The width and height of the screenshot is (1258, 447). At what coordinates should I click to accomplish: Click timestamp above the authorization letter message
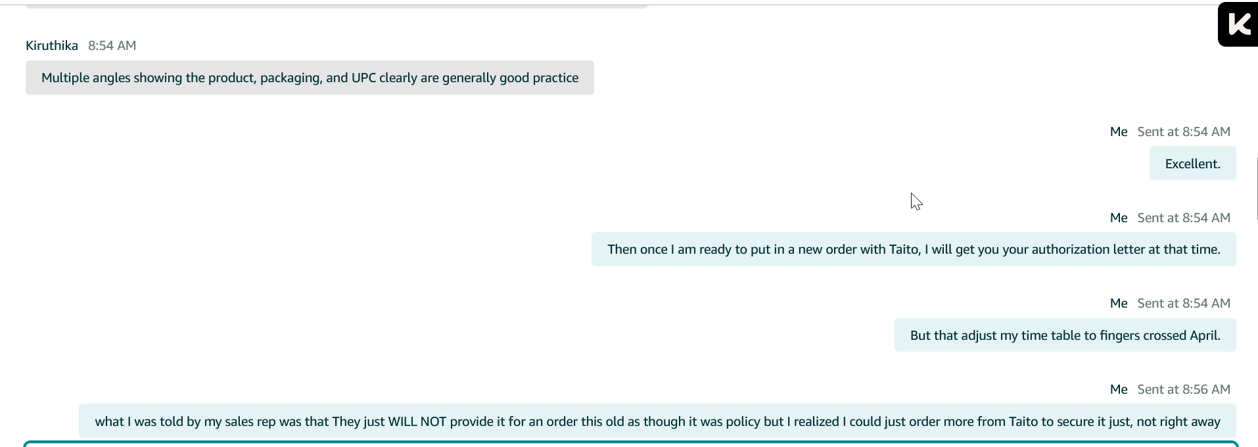point(1184,218)
